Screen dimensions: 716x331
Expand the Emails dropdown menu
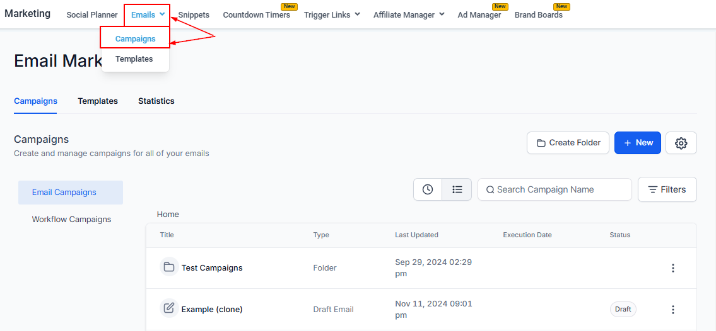pos(148,14)
